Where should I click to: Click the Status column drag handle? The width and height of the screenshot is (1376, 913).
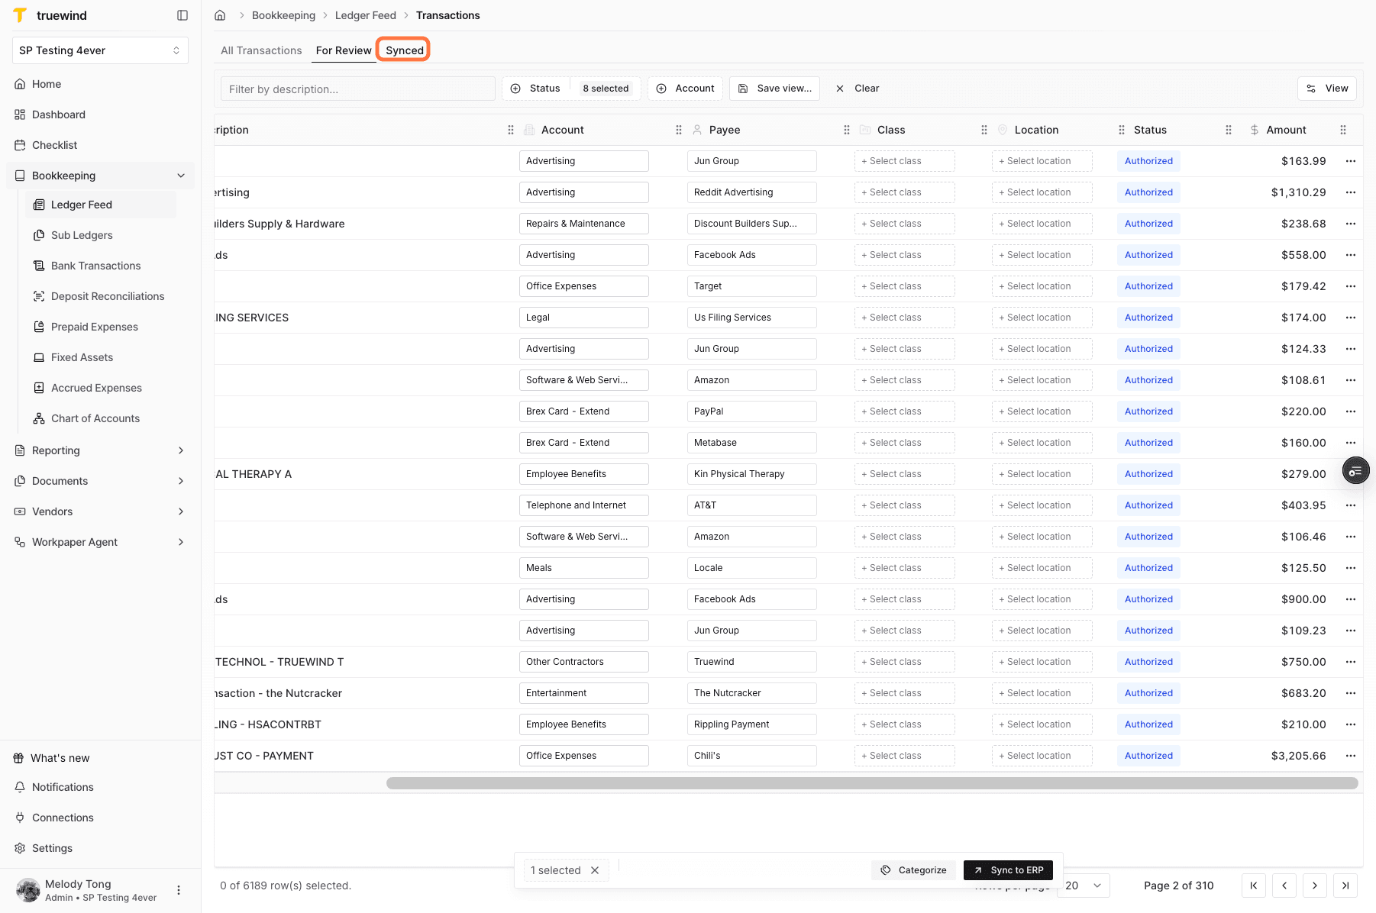tap(1229, 130)
